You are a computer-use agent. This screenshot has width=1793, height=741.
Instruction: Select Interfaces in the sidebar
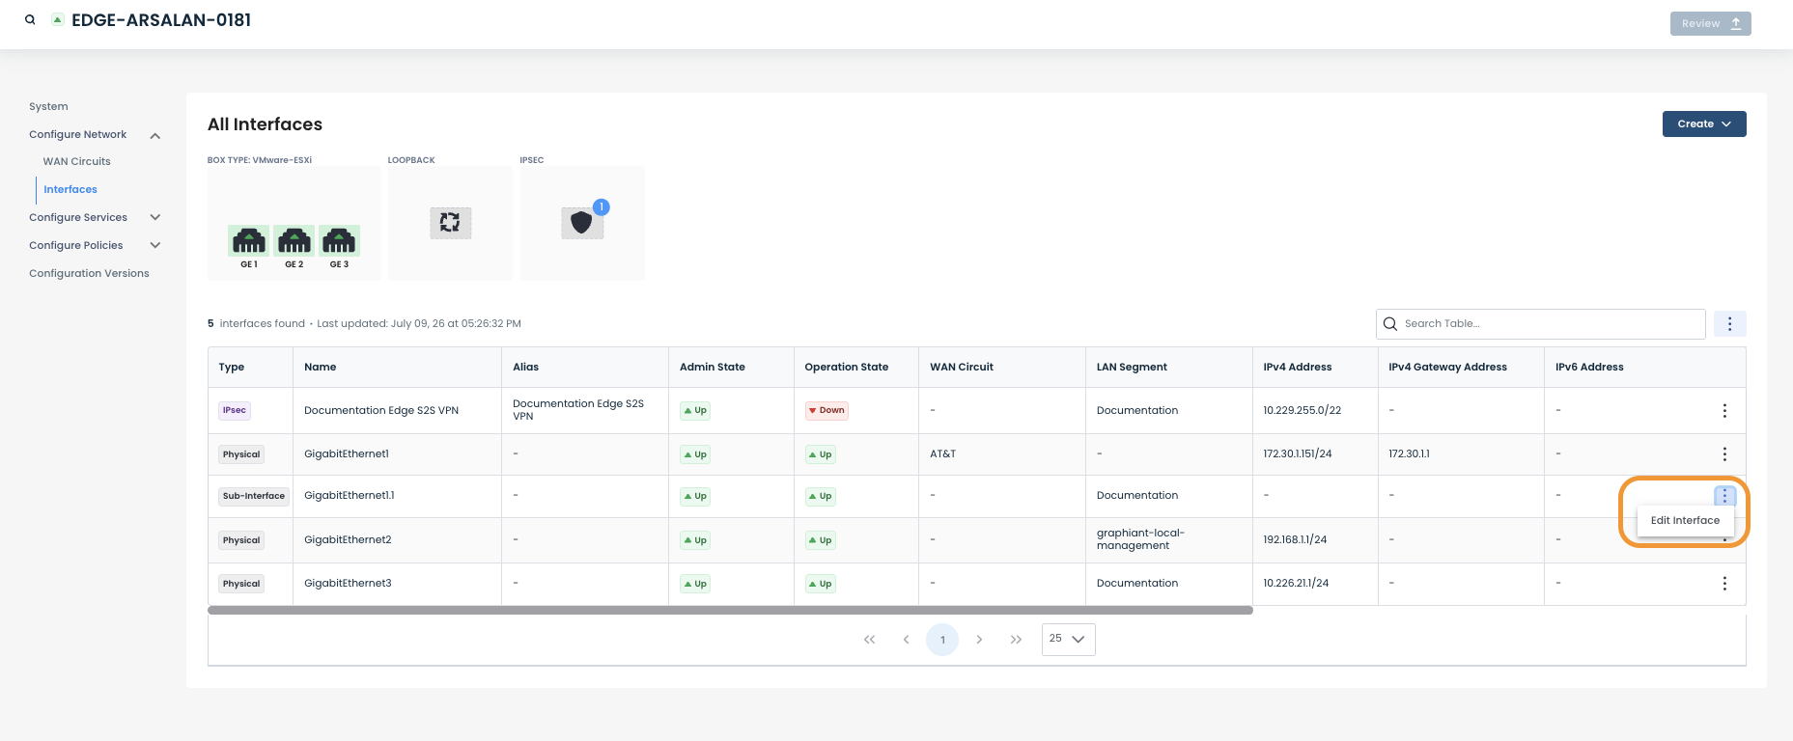click(70, 190)
